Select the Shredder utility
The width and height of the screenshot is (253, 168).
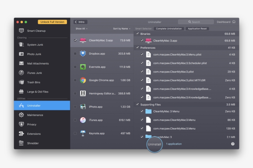(42, 143)
